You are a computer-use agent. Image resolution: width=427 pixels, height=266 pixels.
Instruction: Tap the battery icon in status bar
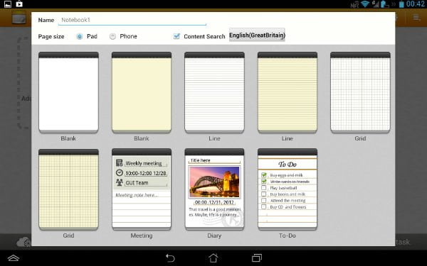coord(401,4)
